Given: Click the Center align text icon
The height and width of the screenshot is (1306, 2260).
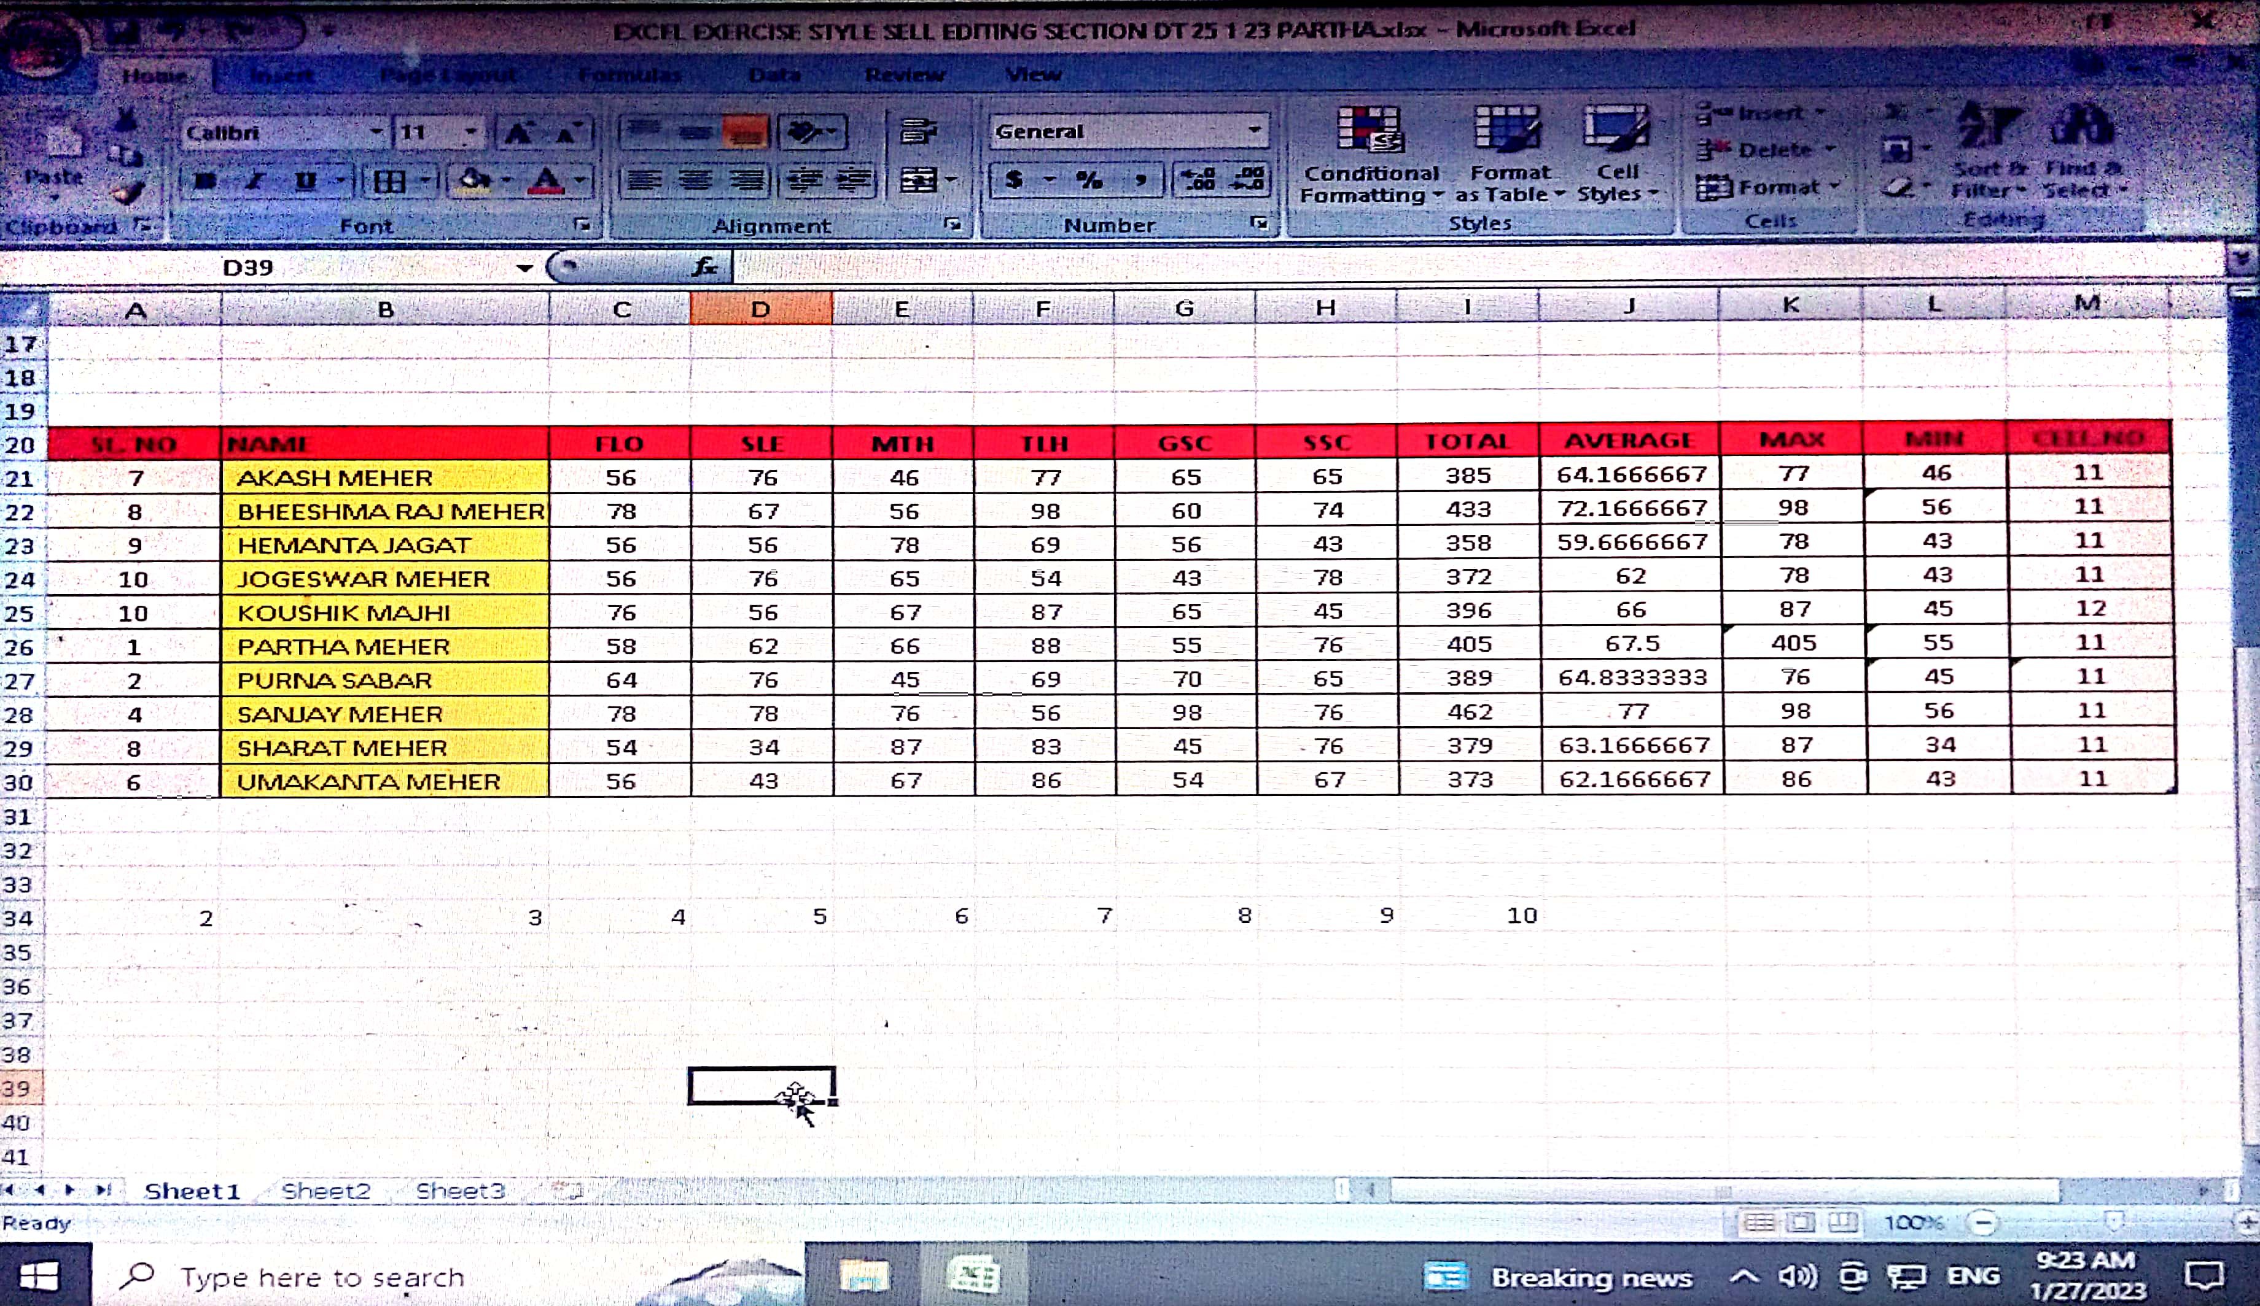Looking at the screenshot, I should (695, 181).
